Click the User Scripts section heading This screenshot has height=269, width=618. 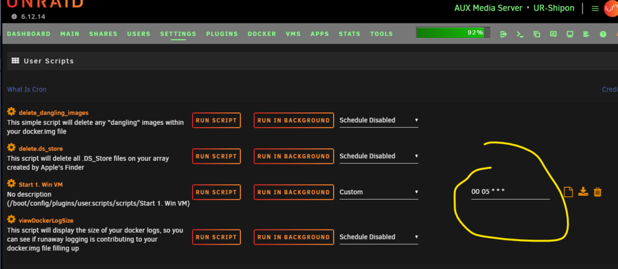(49, 61)
